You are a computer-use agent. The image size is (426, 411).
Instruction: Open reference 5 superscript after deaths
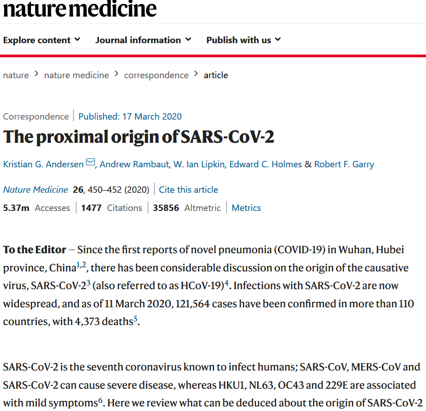coord(135,319)
